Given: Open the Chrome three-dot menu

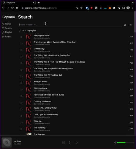Looking at the screenshot, I should pyautogui.click(x=133, y=8).
